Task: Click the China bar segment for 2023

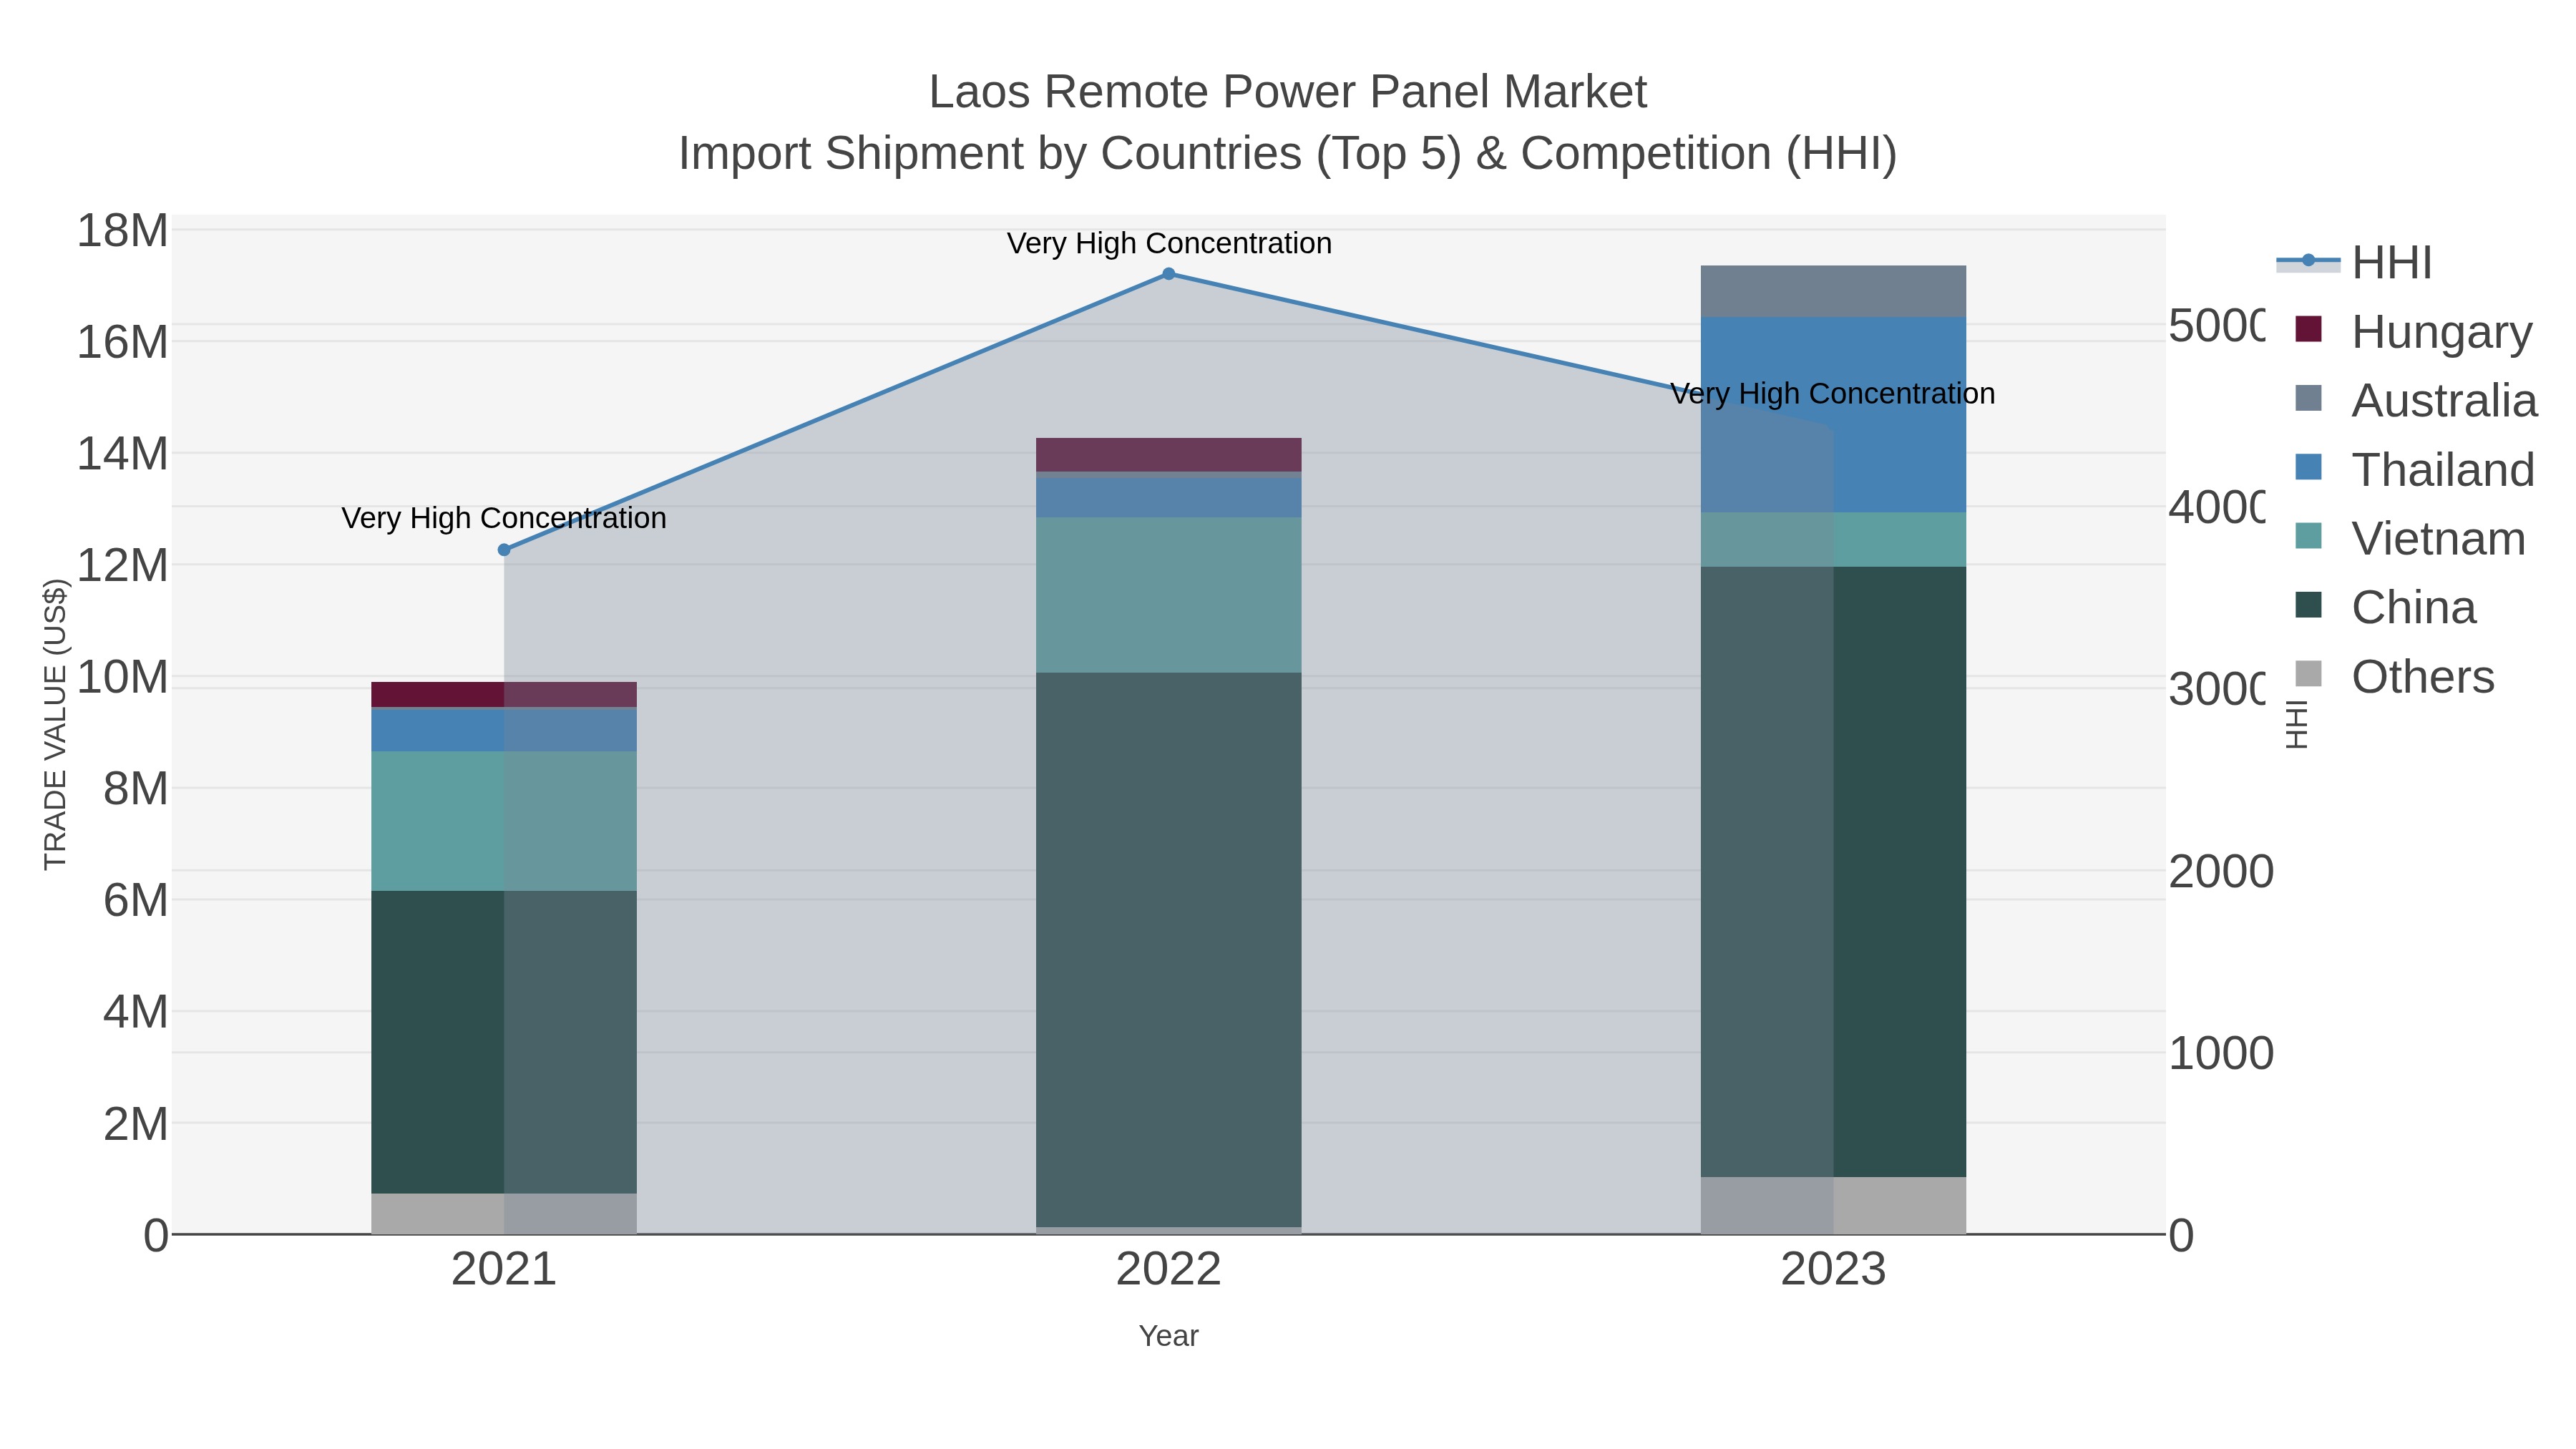Action: 1833,872
